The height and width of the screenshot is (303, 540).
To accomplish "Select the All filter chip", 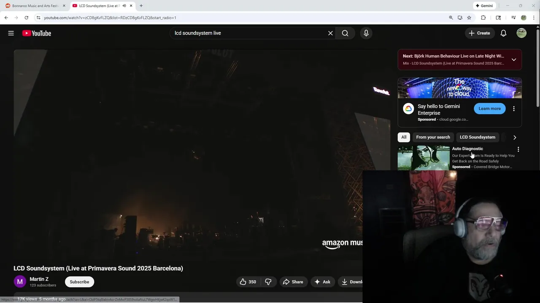I will [x=404, y=137].
